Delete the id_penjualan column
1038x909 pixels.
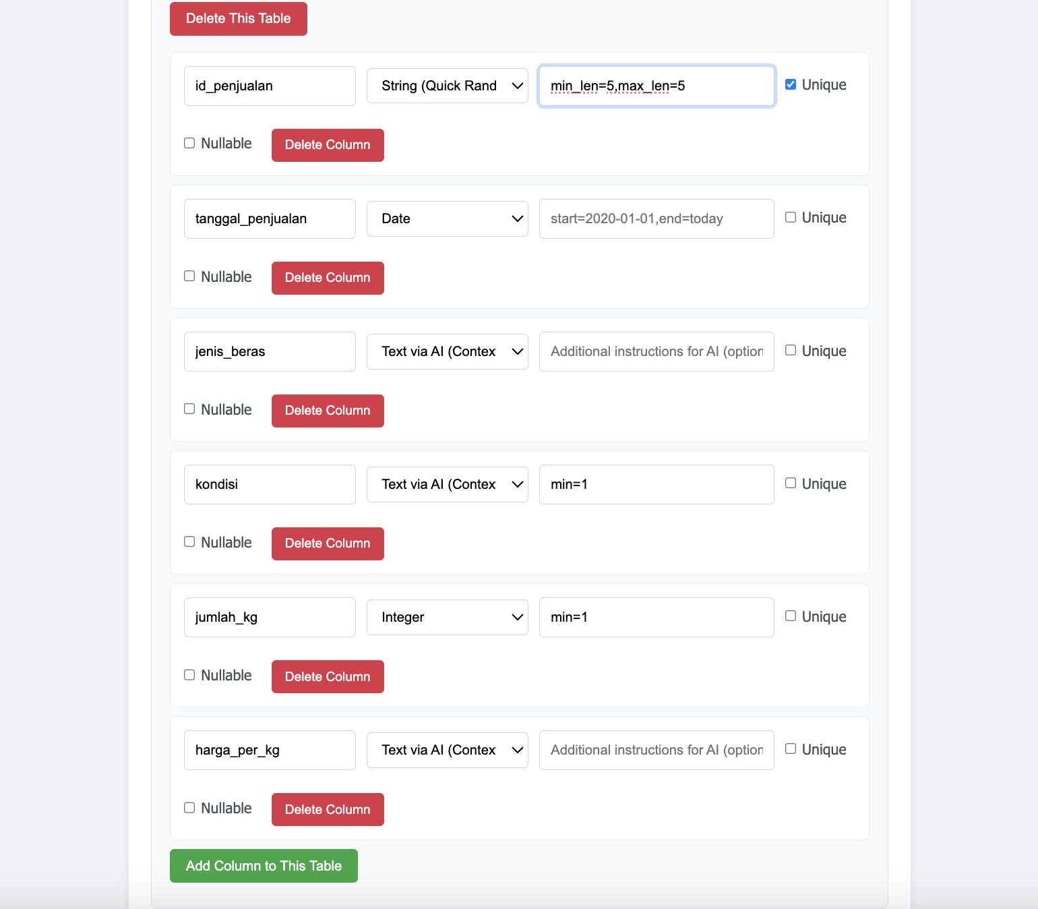click(328, 145)
